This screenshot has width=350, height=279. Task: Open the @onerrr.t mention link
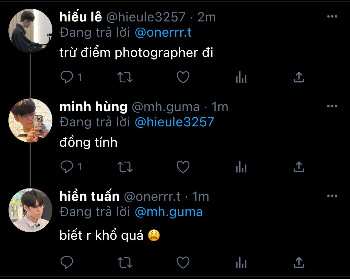tap(163, 33)
